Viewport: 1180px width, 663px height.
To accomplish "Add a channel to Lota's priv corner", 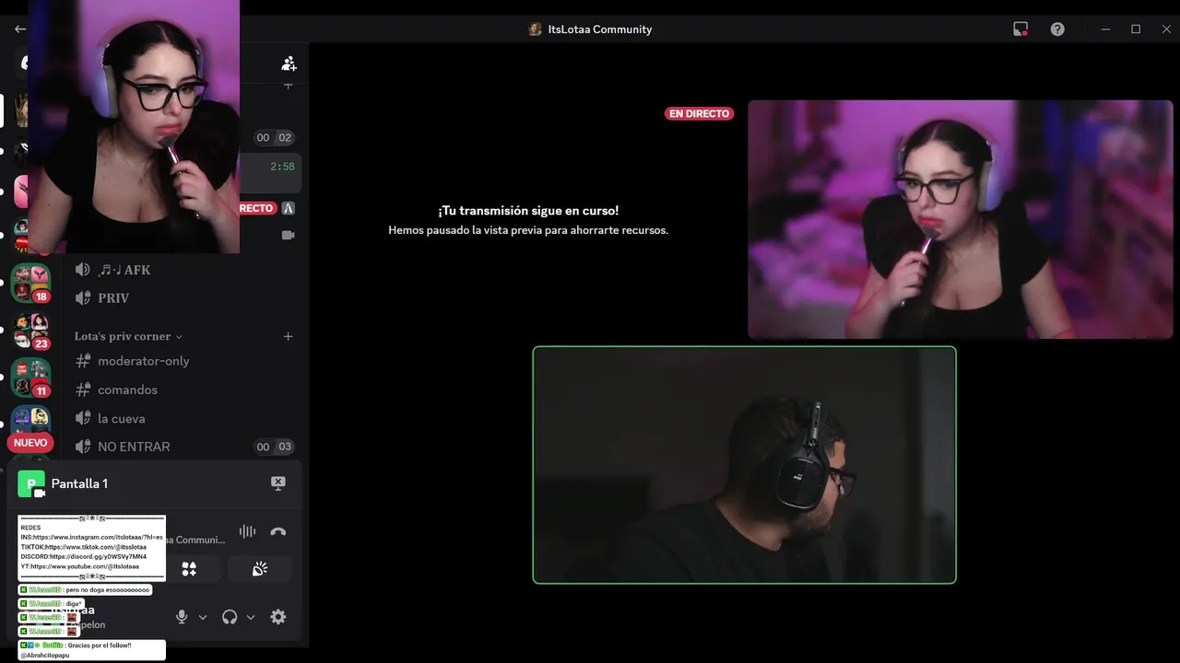I will [288, 336].
